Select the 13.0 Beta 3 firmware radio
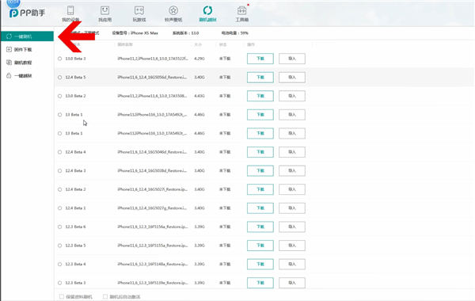The width and height of the screenshot is (475, 301). point(59,59)
